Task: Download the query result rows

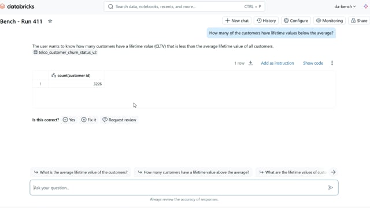Action: [x=250, y=63]
